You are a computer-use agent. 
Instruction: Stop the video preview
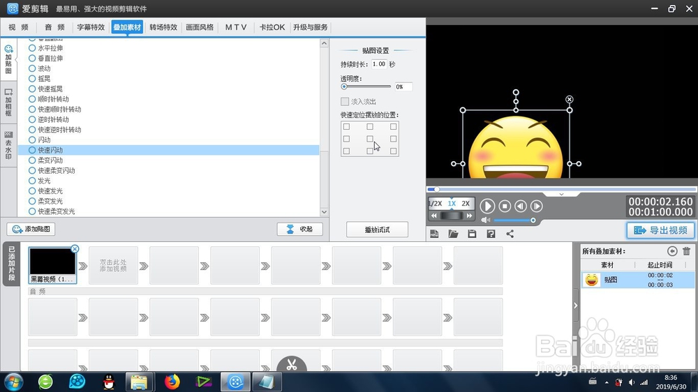pos(505,206)
